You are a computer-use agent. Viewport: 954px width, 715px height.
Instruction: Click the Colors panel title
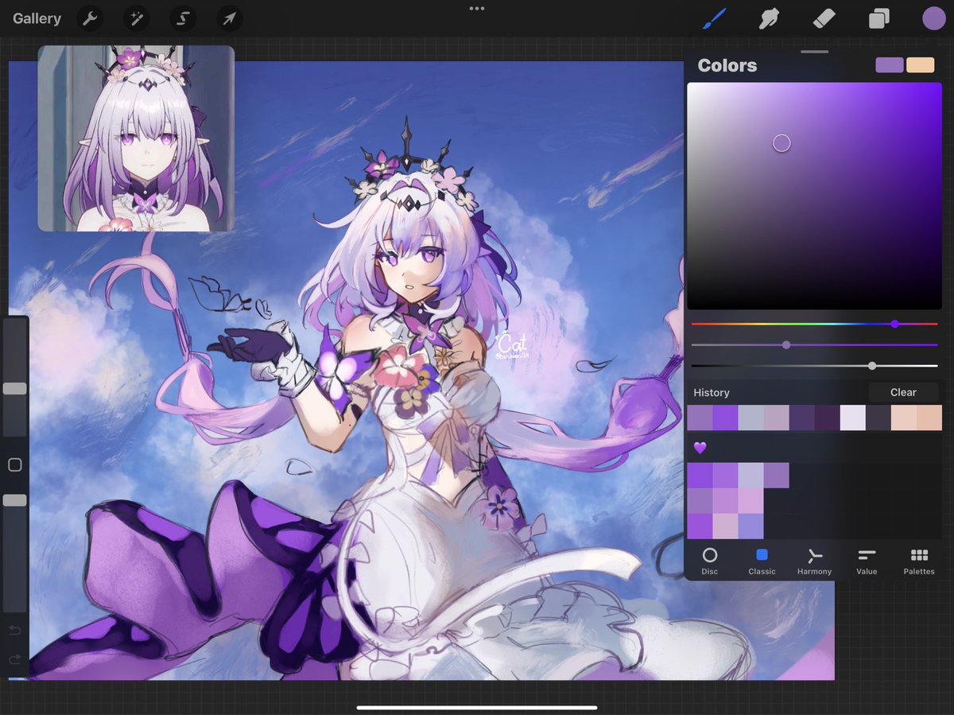click(727, 65)
